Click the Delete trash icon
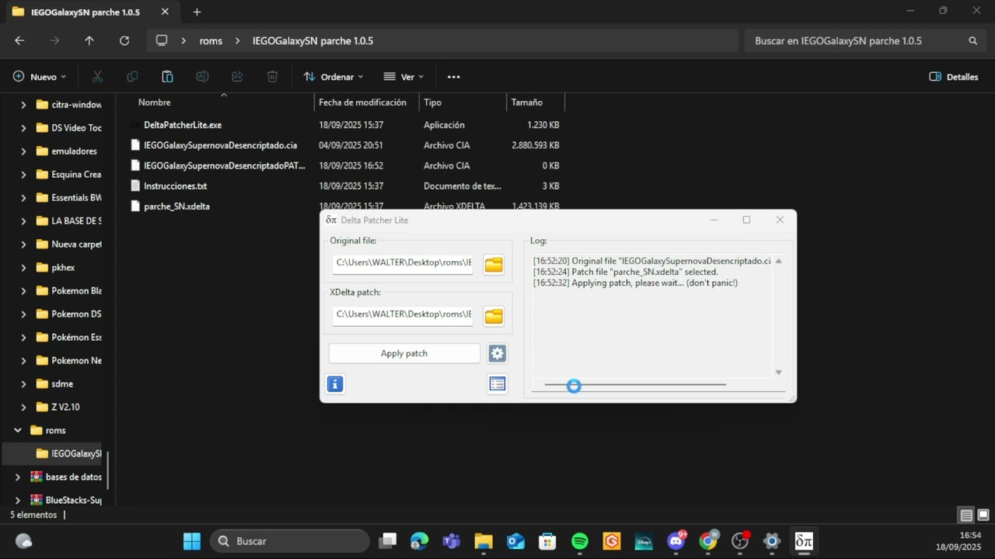995x559 pixels. click(272, 77)
